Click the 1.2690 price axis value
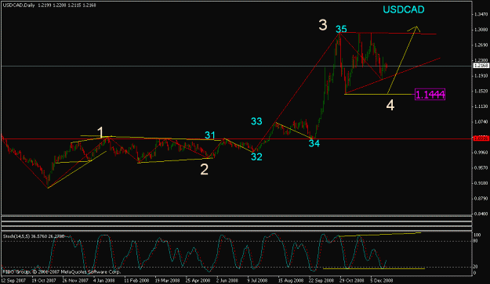Image resolution: width=490 pixels, height=284 pixels. (x=481, y=45)
